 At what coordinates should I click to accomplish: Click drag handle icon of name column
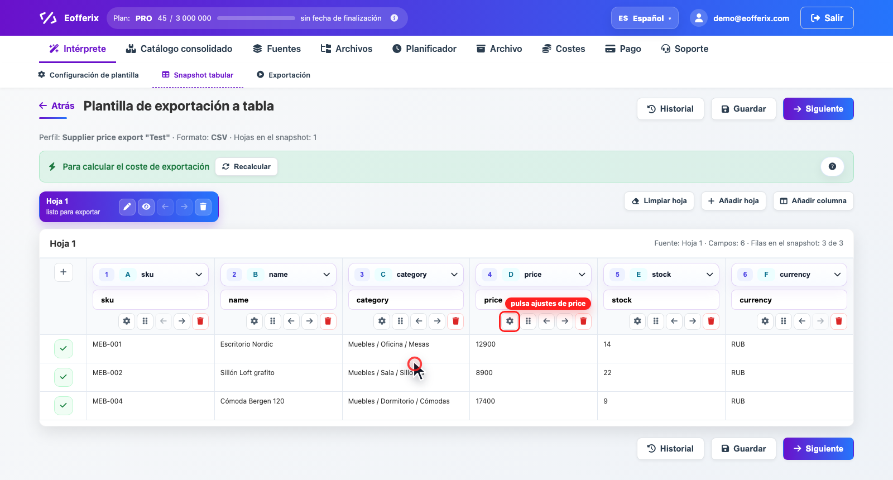coord(273,321)
